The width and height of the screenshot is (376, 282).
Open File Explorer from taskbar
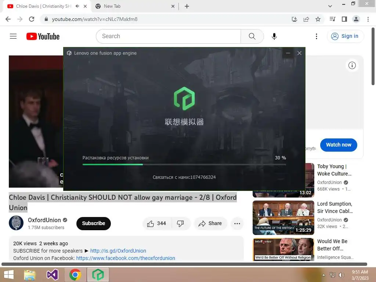point(30,275)
